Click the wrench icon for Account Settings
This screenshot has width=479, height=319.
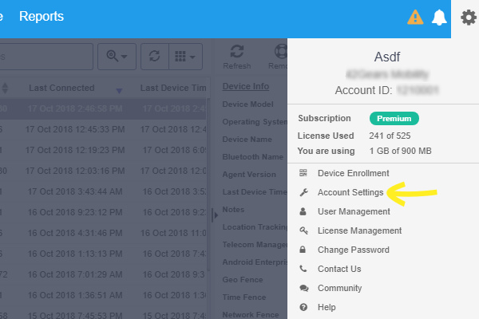[x=303, y=192]
